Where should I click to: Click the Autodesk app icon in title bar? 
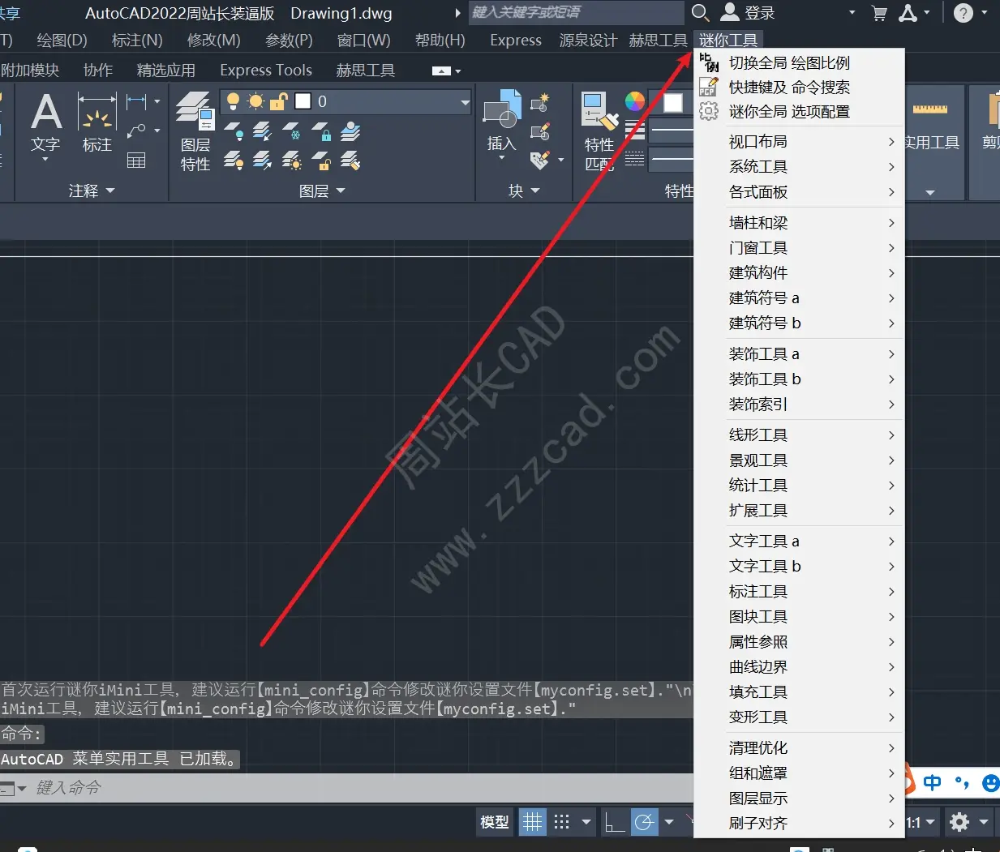(x=908, y=13)
